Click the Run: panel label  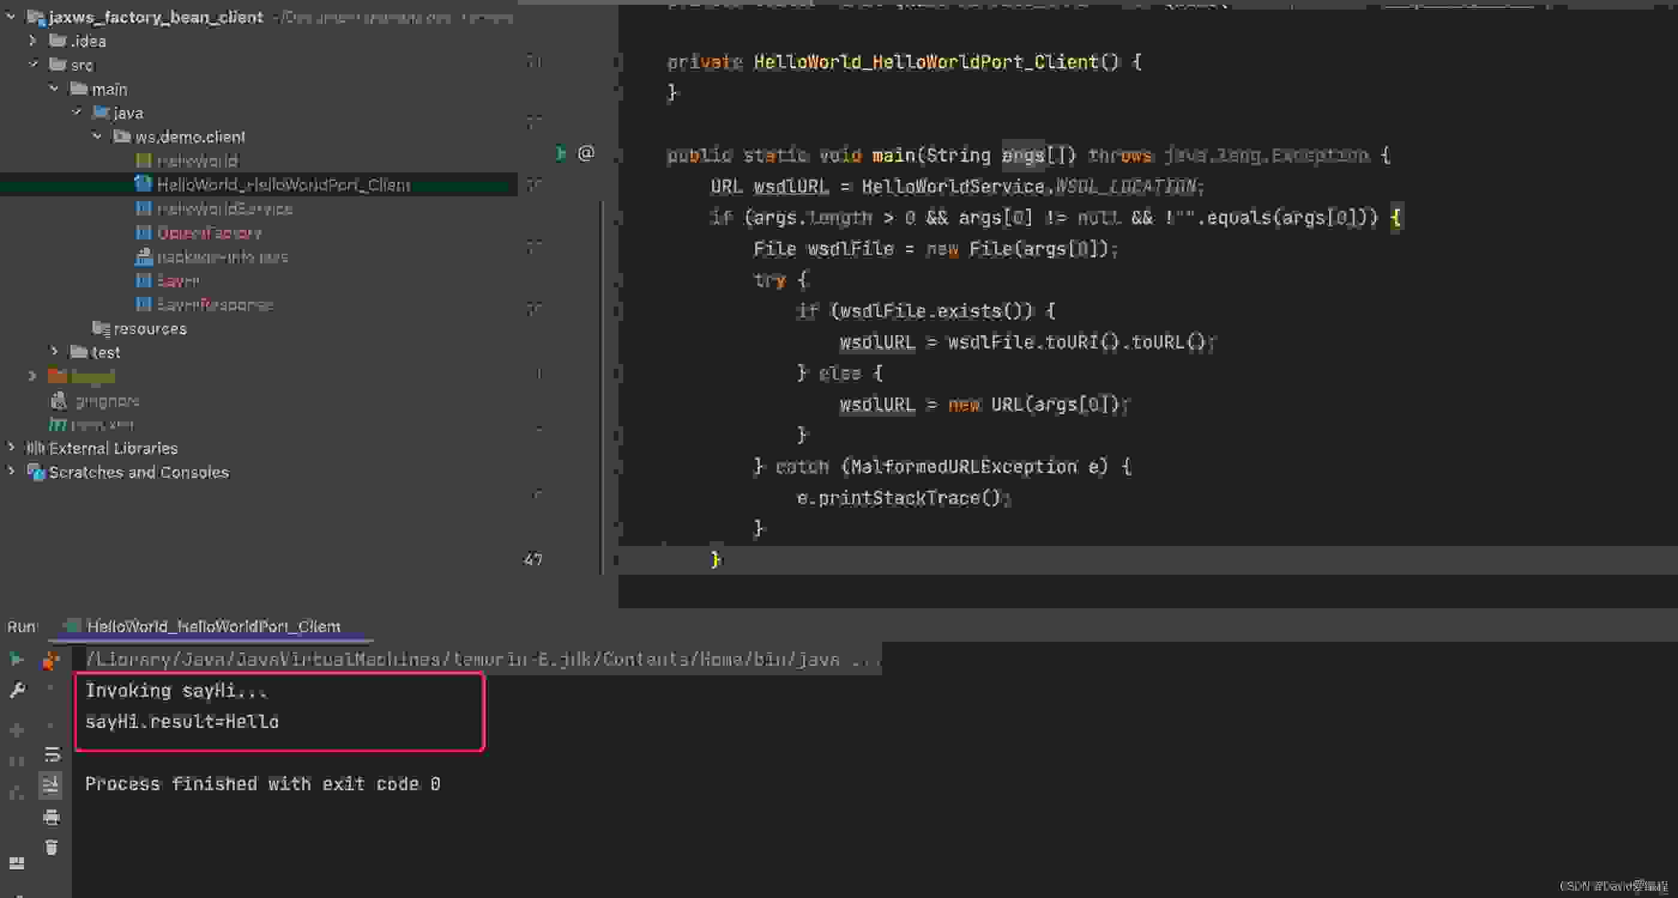[22, 626]
